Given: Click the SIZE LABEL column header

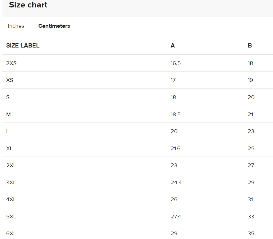Looking at the screenshot, I should point(23,46).
